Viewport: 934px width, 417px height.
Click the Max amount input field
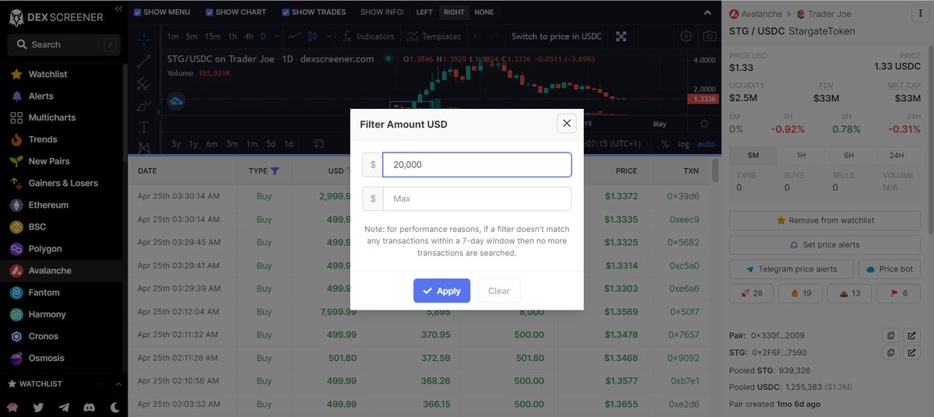click(477, 198)
